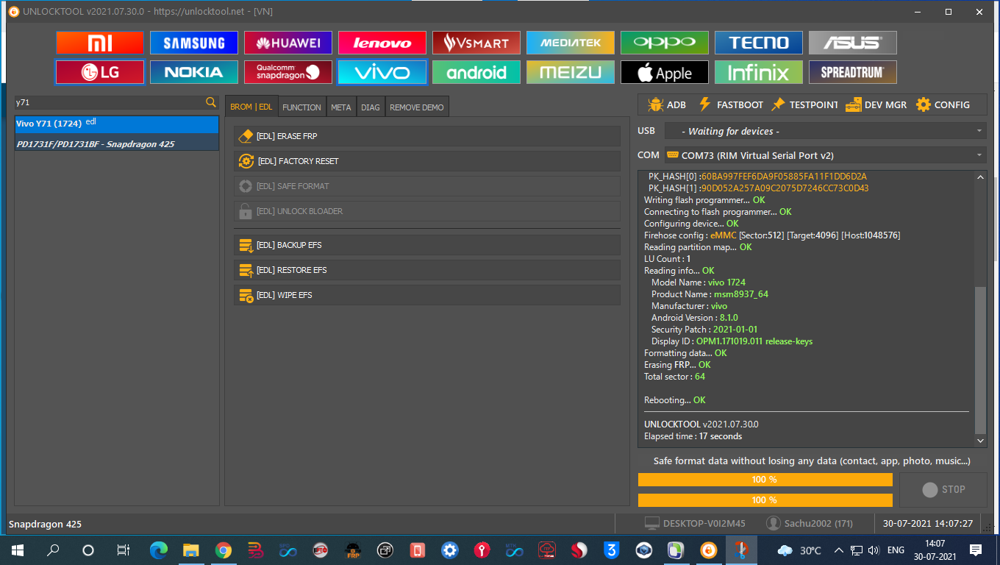This screenshot has width=1000, height=565.
Task: Select Vivo Y71 (1724) in model list
Action: pos(117,124)
